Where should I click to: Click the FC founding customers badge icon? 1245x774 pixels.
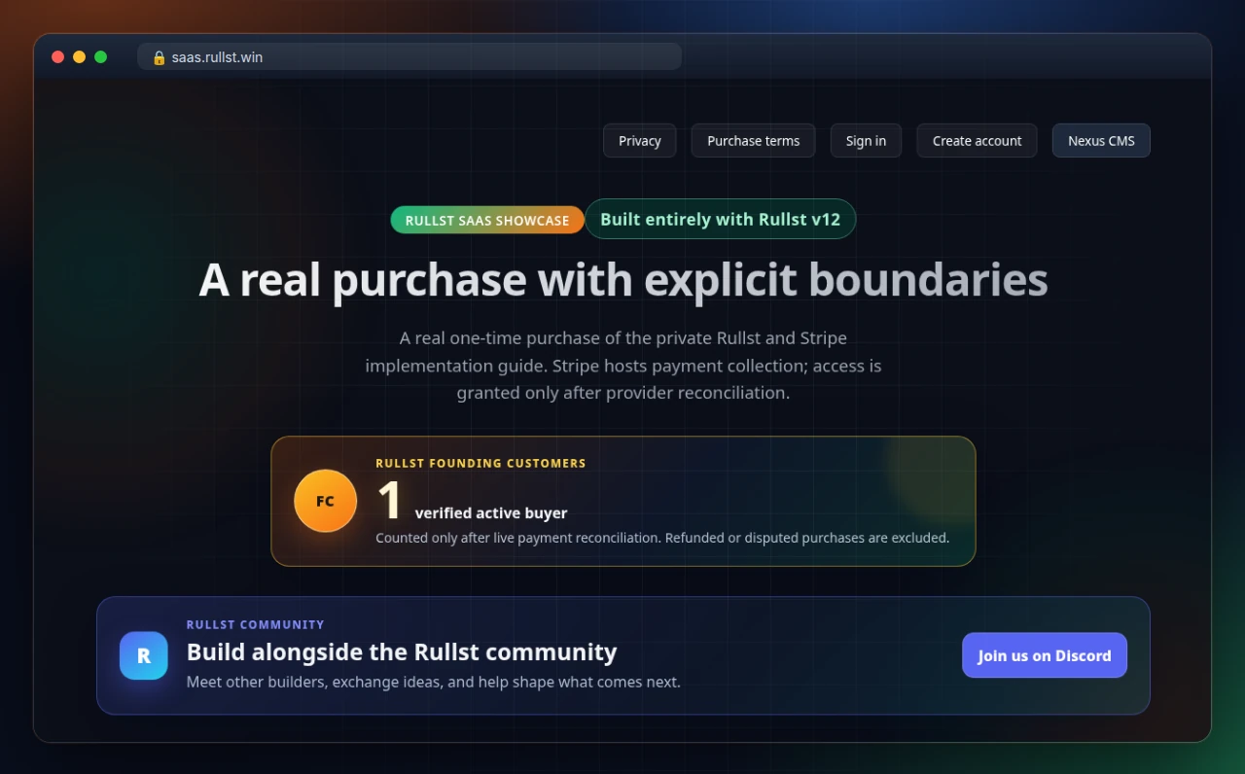pos(325,501)
